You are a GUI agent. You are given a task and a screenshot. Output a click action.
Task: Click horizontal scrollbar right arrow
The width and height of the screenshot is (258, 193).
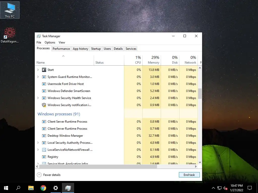[196, 166]
